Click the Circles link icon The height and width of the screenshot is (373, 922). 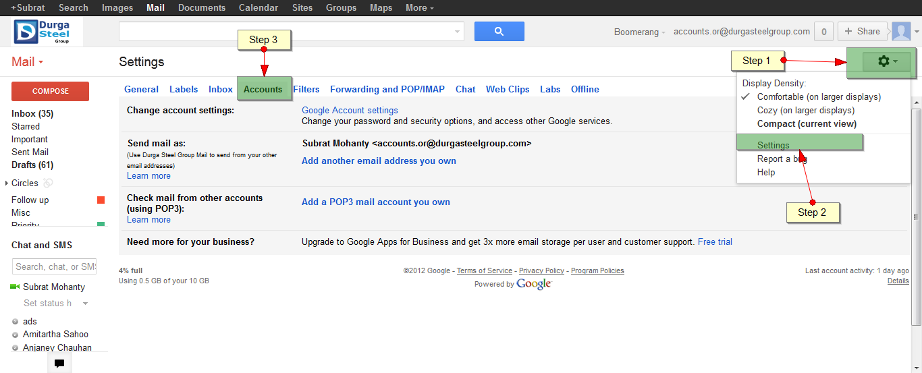48,183
